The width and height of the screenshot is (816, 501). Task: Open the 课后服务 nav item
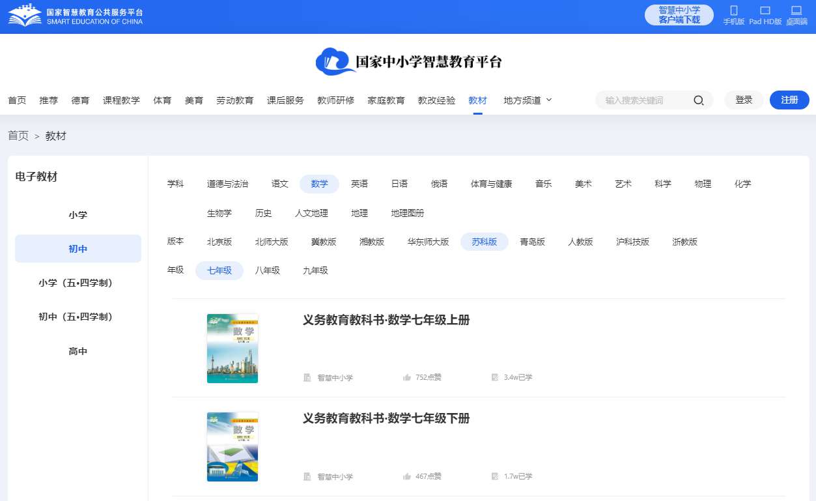tap(285, 100)
